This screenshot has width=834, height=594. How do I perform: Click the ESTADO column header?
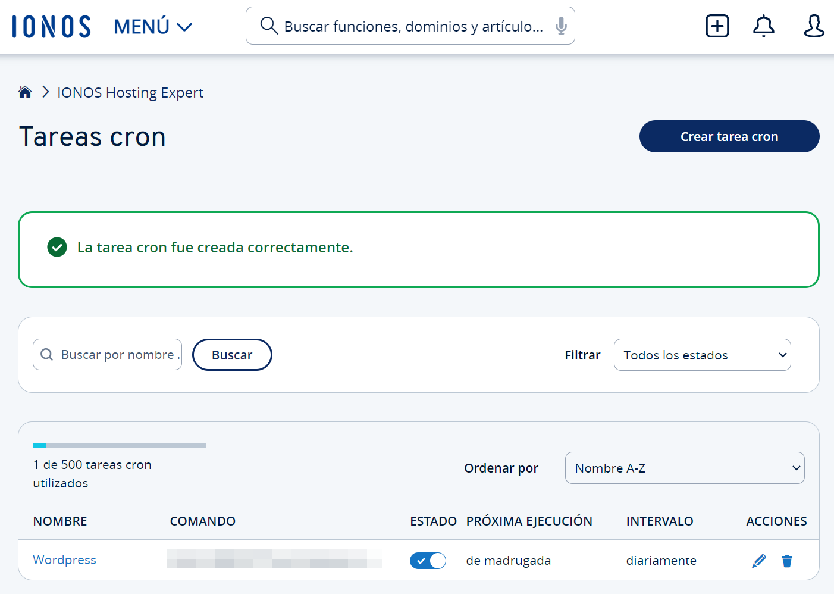pos(433,521)
